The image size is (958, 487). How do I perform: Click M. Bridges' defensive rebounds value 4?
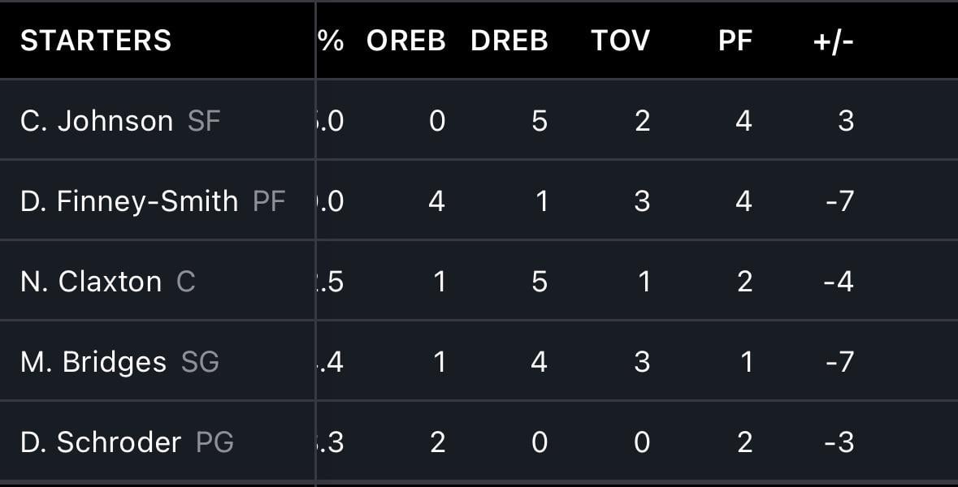click(539, 362)
